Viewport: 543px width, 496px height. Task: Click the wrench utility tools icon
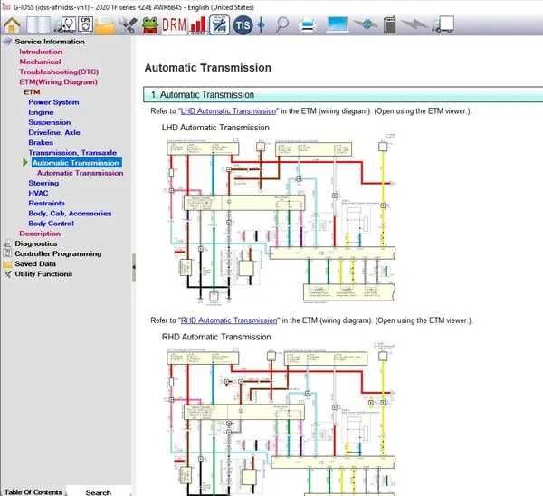point(129,25)
